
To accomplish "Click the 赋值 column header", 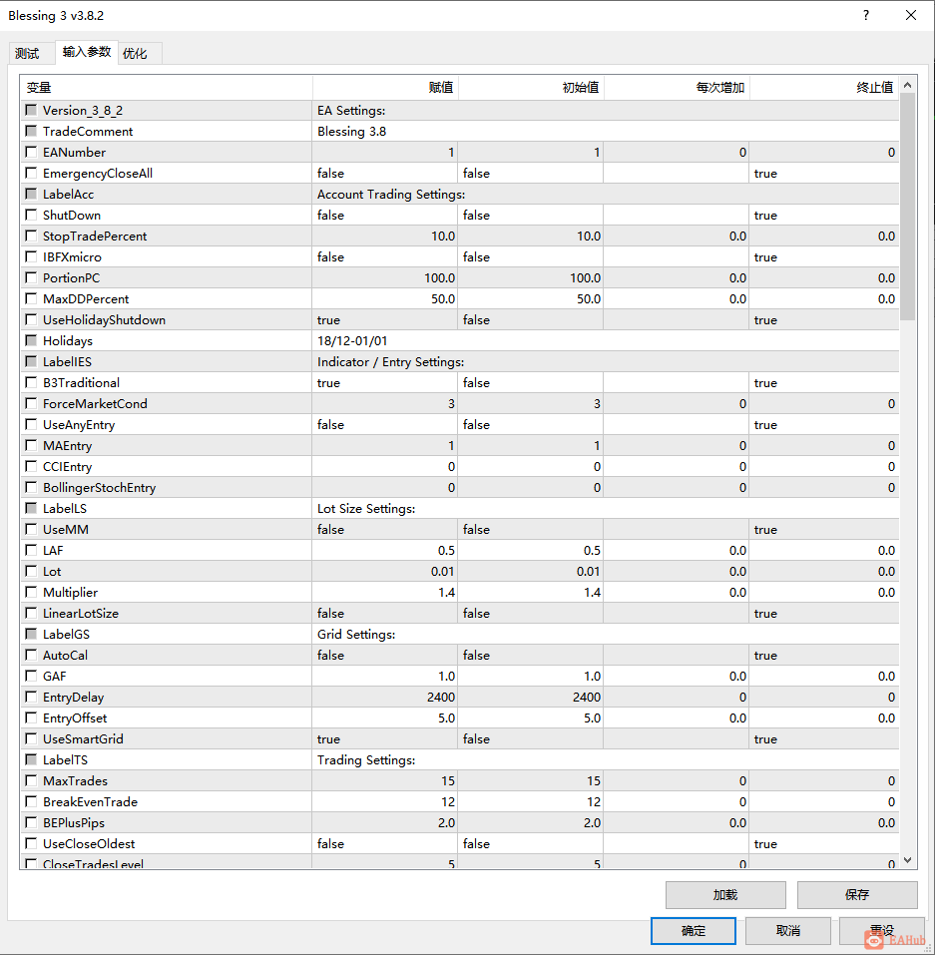I will point(385,88).
